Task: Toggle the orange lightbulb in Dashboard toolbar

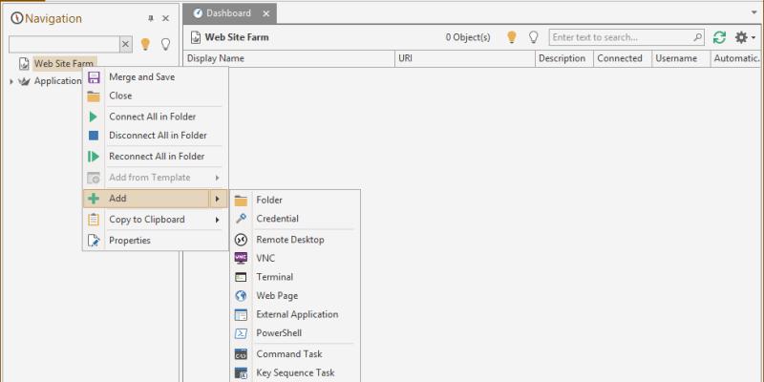Action: coord(511,37)
